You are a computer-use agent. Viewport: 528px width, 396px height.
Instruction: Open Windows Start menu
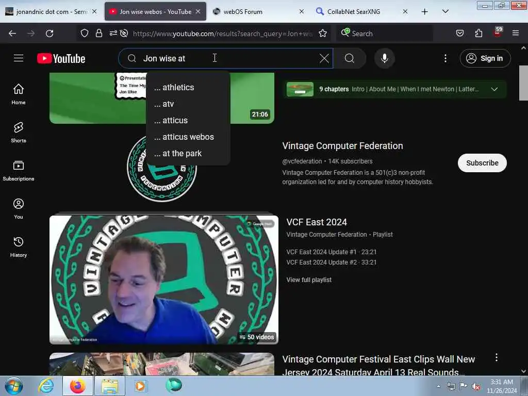(x=14, y=386)
